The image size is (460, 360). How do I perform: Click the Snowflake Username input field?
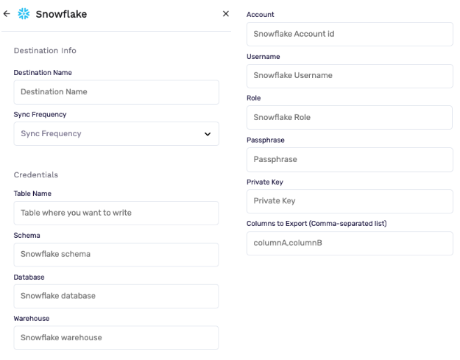click(350, 76)
